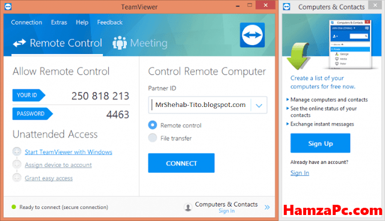Click the YOUR ID label tag
The image size is (385, 221).
29,95
